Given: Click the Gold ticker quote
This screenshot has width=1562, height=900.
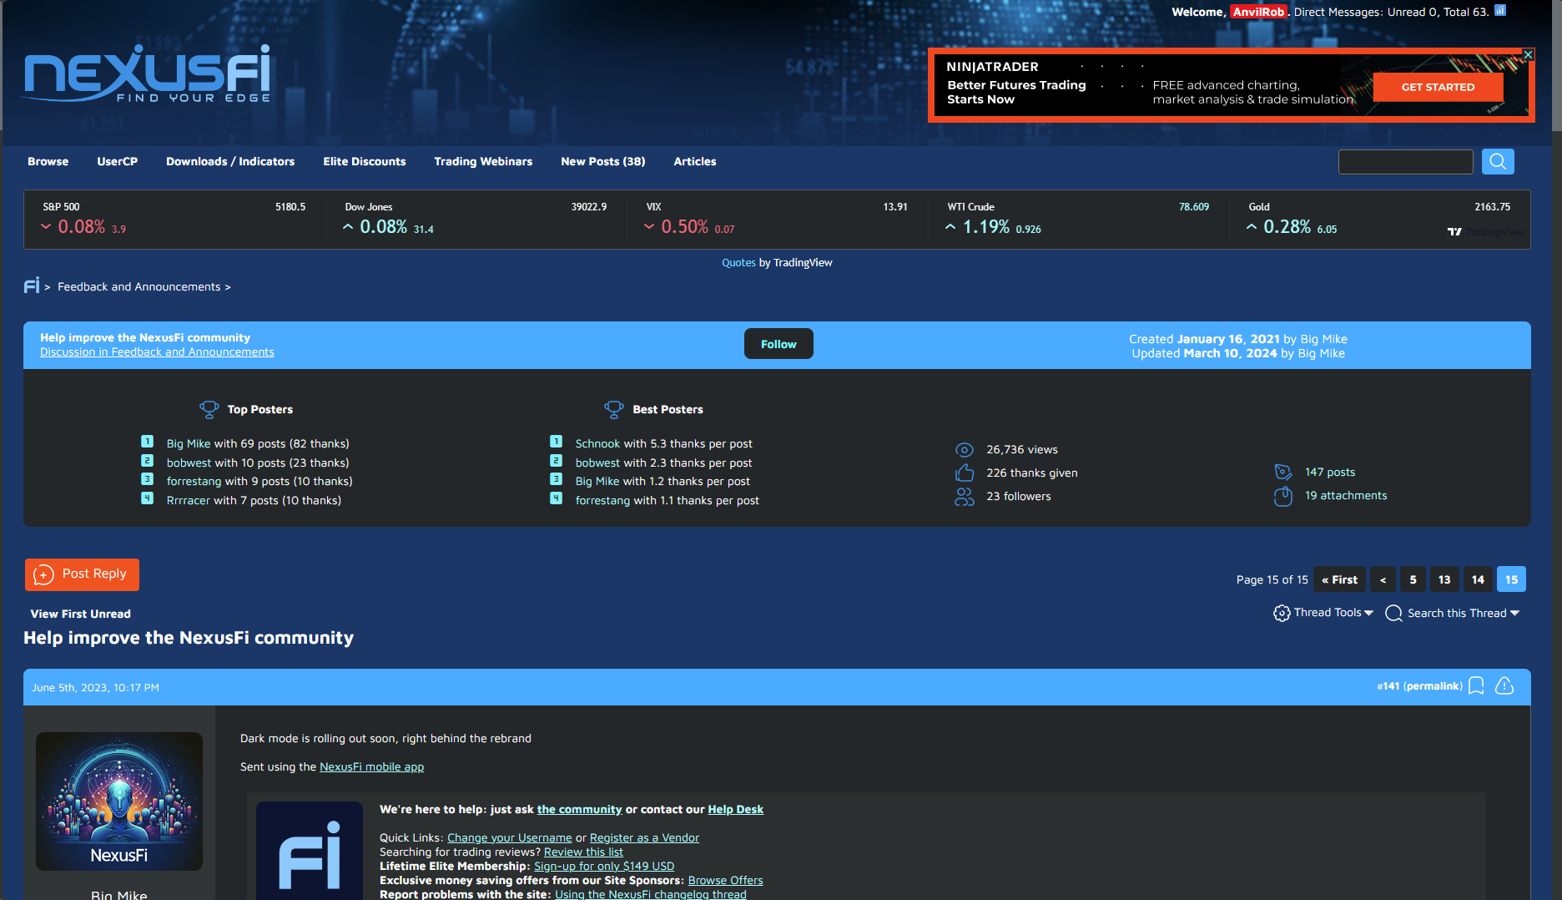Looking at the screenshot, I should [x=1379, y=219].
